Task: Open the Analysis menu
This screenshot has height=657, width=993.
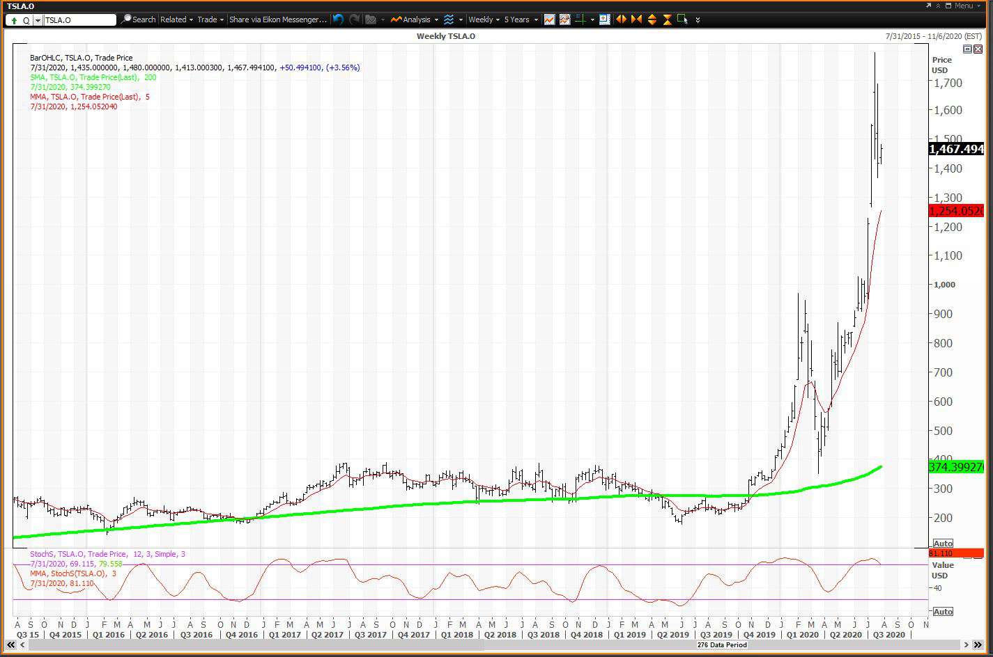Action: point(415,19)
